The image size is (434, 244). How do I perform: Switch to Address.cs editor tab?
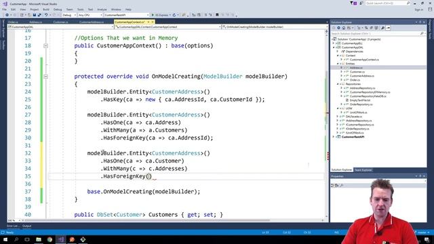36,22
